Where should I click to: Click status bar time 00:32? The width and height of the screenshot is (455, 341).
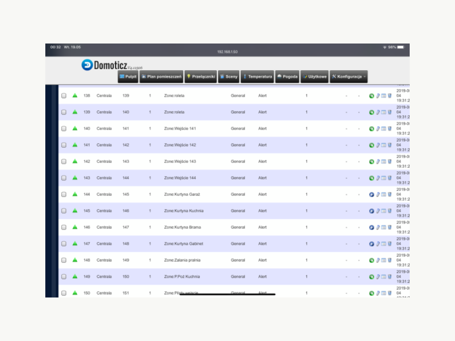point(56,47)
